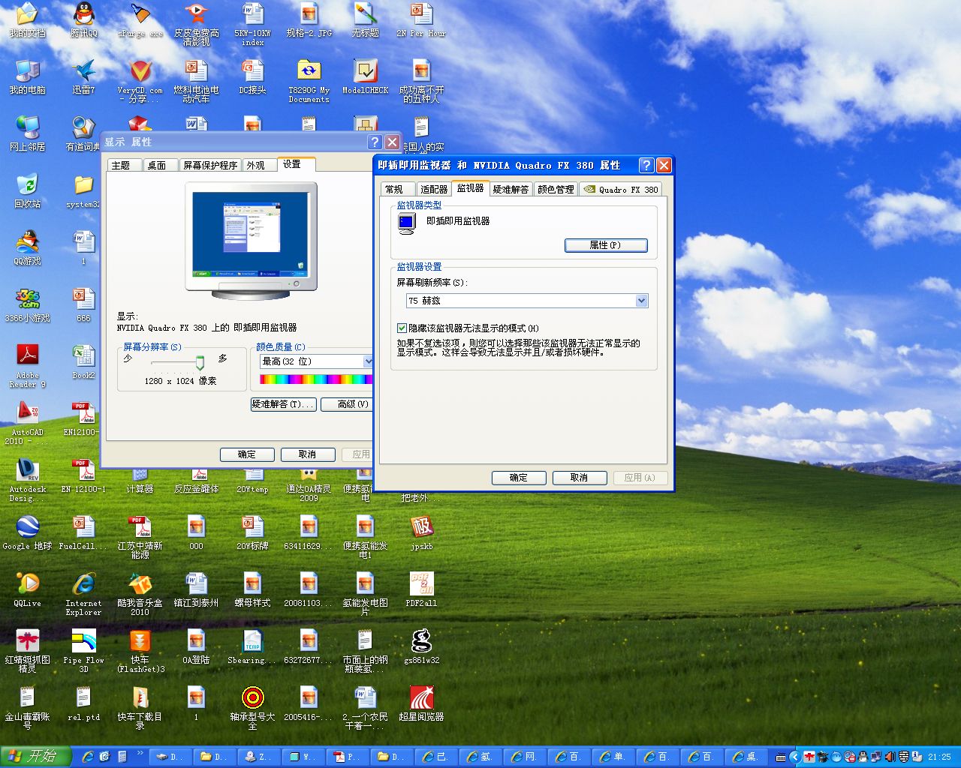This screenshot has width=961, height=768.
Task: Open the 颜色质量 最高(32 位) dropdown
Action: click(368, 361)
